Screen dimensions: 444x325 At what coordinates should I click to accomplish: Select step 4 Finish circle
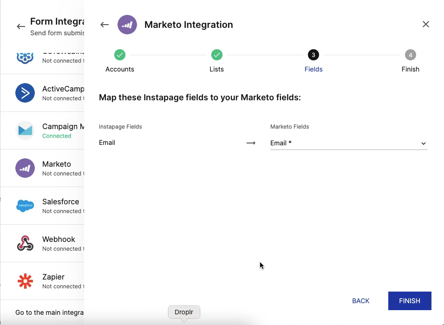coord(410,55)
